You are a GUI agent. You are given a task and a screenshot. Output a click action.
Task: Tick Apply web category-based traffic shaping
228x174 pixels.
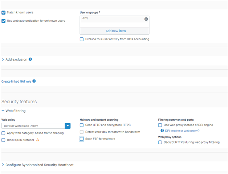tap(3, 133)
